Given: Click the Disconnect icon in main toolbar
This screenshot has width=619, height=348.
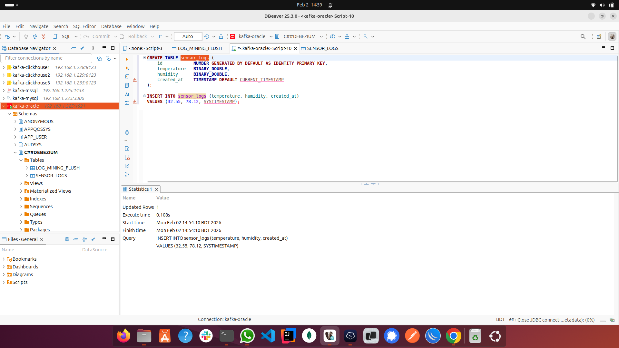Looking at the screenshot, I should [44, 36].
